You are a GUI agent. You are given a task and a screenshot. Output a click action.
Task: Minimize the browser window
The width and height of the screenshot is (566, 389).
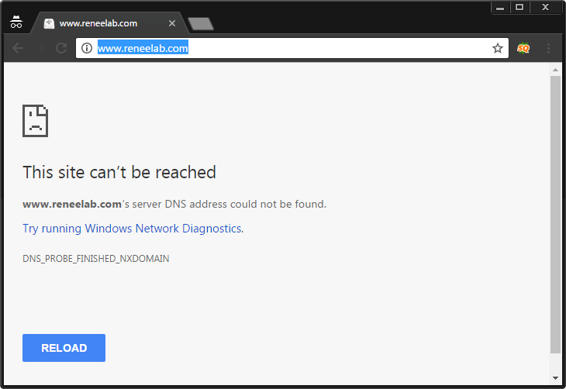pos(500,7)
